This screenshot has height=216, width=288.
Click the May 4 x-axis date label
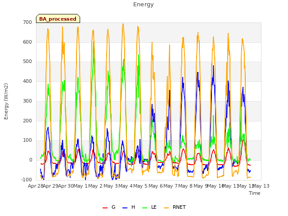[x=125, y=186]
